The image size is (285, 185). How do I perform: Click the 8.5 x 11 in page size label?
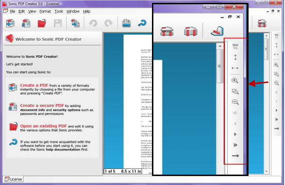coord(131,171)
